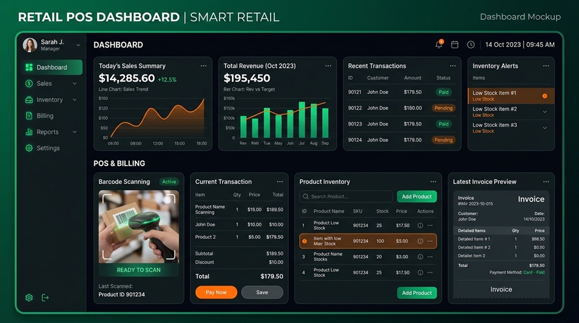Image resolution: width=579 pixels, height=323 pixels.
Task: Click the Dashboard grid icon in sidebar
Action: point(29,67)
